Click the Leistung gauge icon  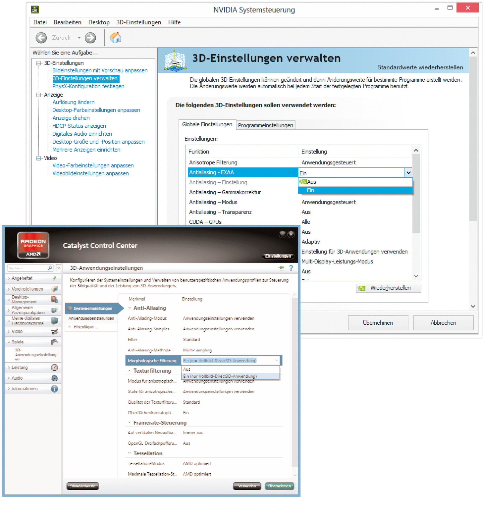pos(54,368)
